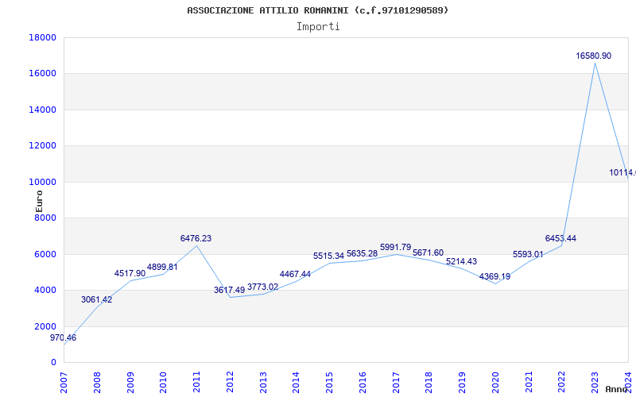Image resolution: width=636 pixels, height=397 pixels.
Task: Select the 970.46 data label
Action: tap(64, 337)
